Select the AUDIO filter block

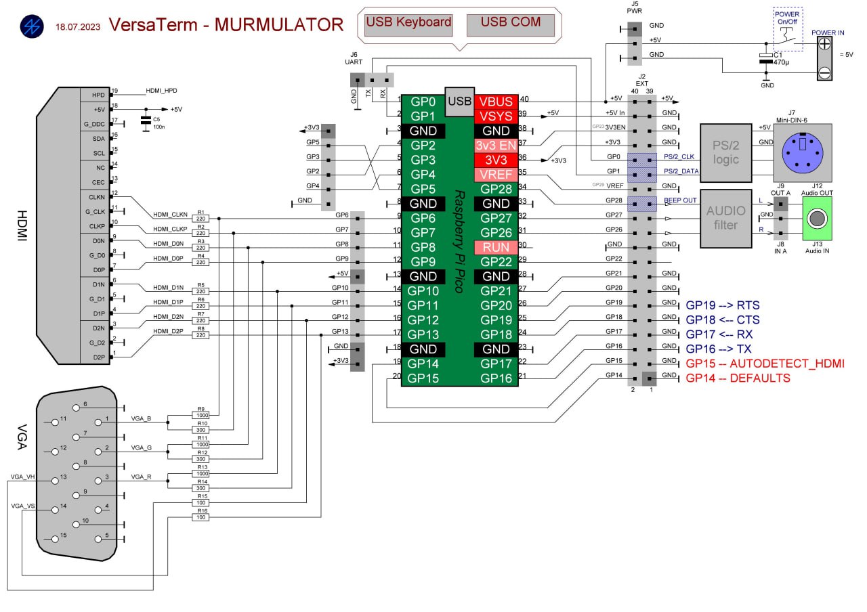click(725, 218)
